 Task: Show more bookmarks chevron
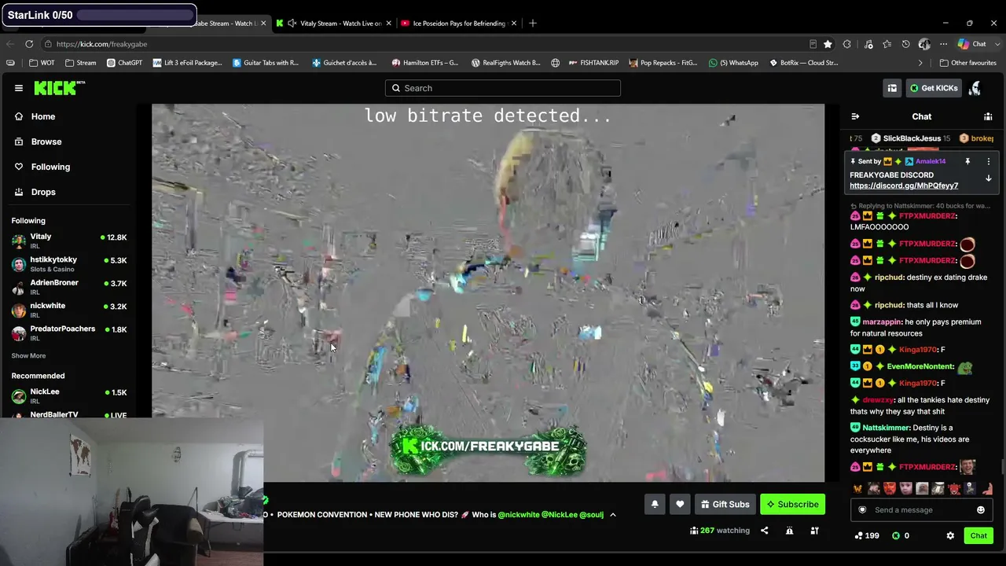coord(920,63)
